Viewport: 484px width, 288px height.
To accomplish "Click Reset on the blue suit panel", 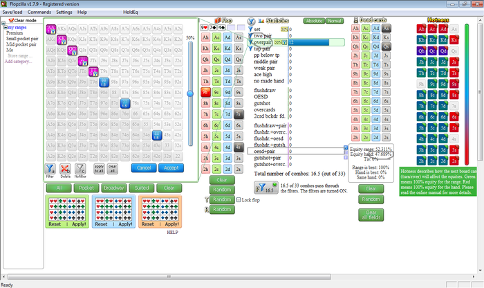I will (101, 224).
